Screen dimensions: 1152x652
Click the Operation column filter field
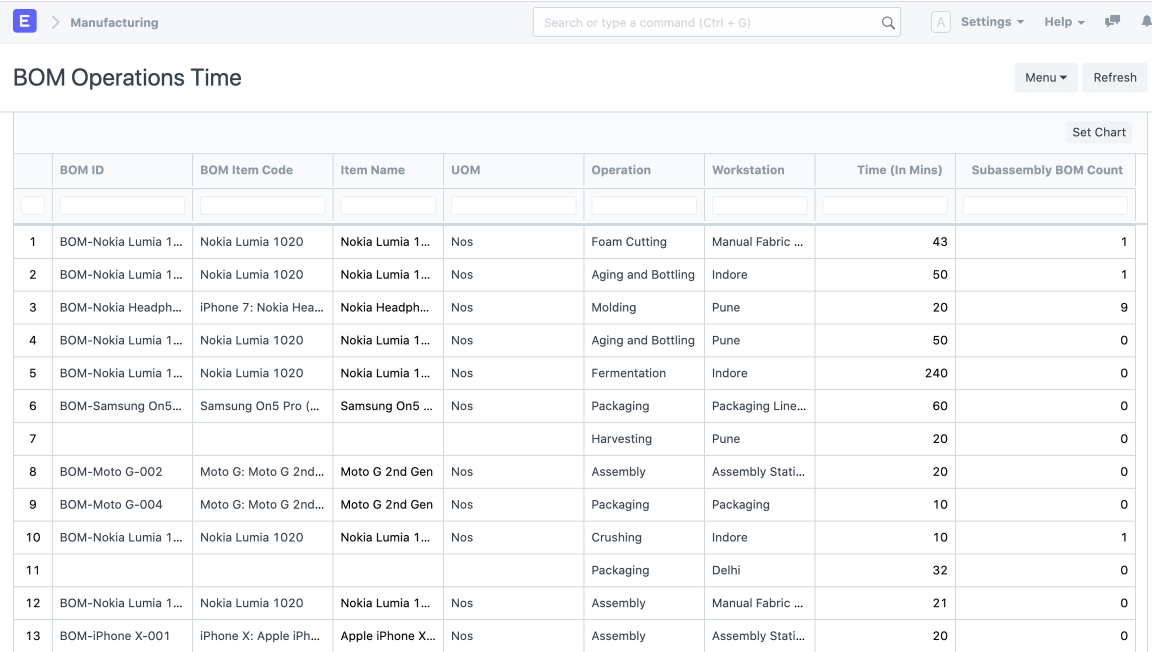coord(643,205)
